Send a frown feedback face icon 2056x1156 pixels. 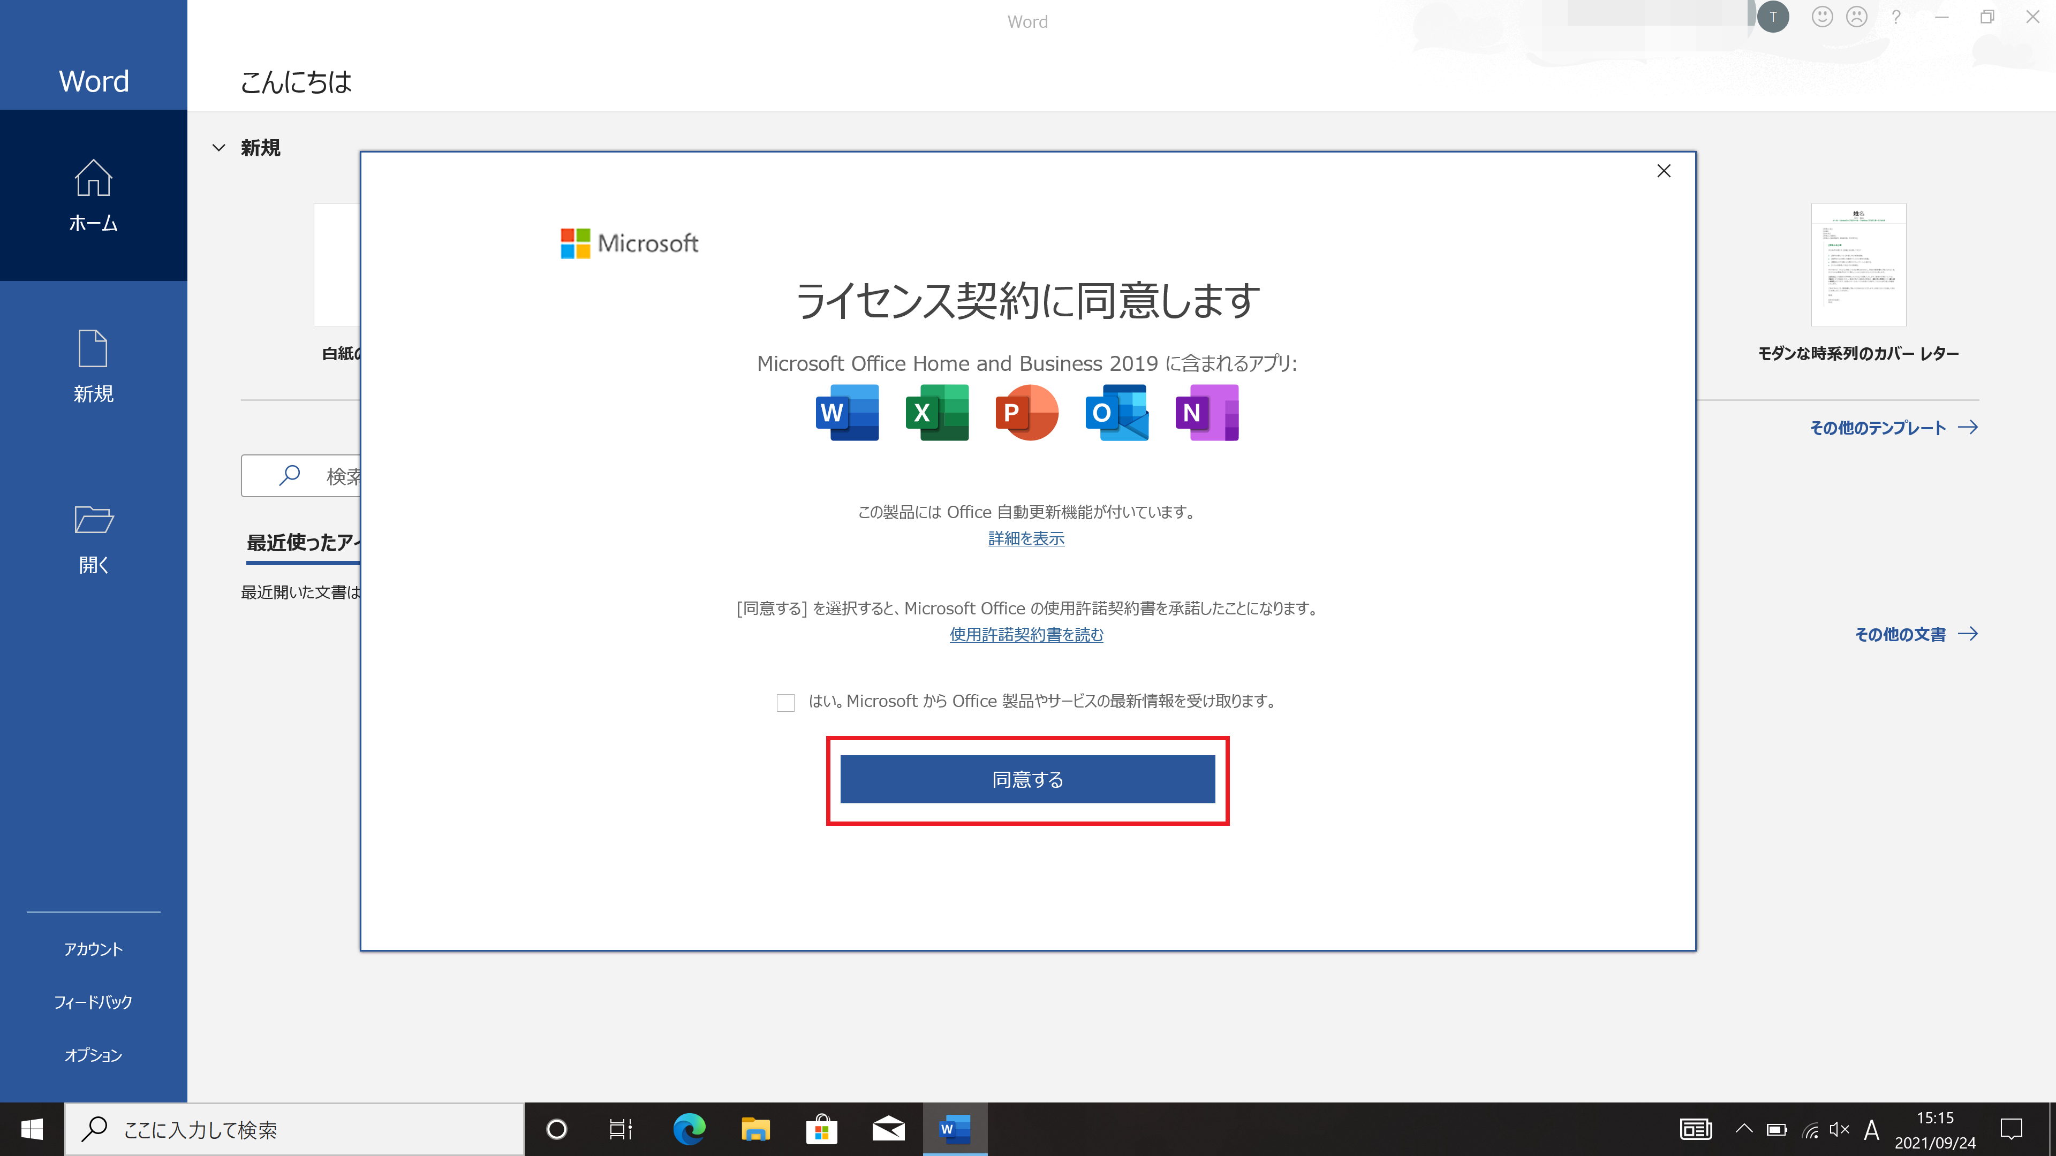[x=1857, y=17]
